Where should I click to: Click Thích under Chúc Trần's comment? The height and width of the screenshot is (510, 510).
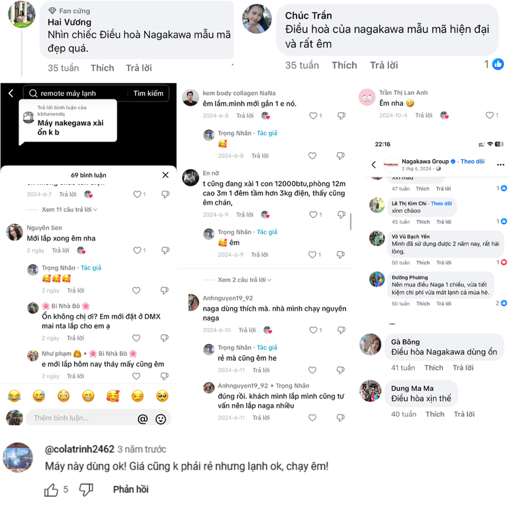(x=344, y=66)
